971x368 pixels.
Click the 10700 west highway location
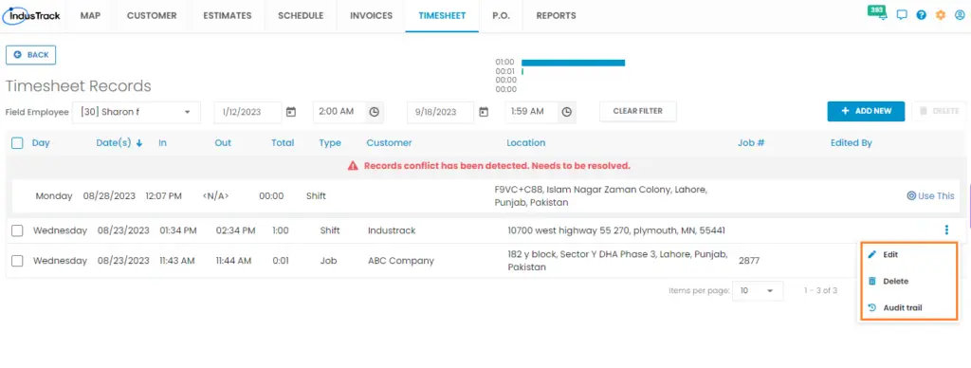coord(616,230)
